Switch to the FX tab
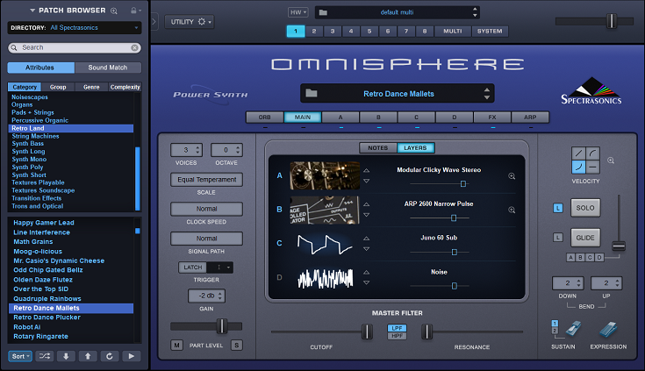Image resolution: width=645 pixels, height=371 pixels. tap(492, 118)
